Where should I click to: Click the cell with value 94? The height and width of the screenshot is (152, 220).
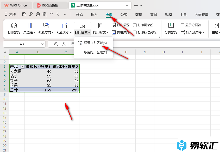point(66,81)
